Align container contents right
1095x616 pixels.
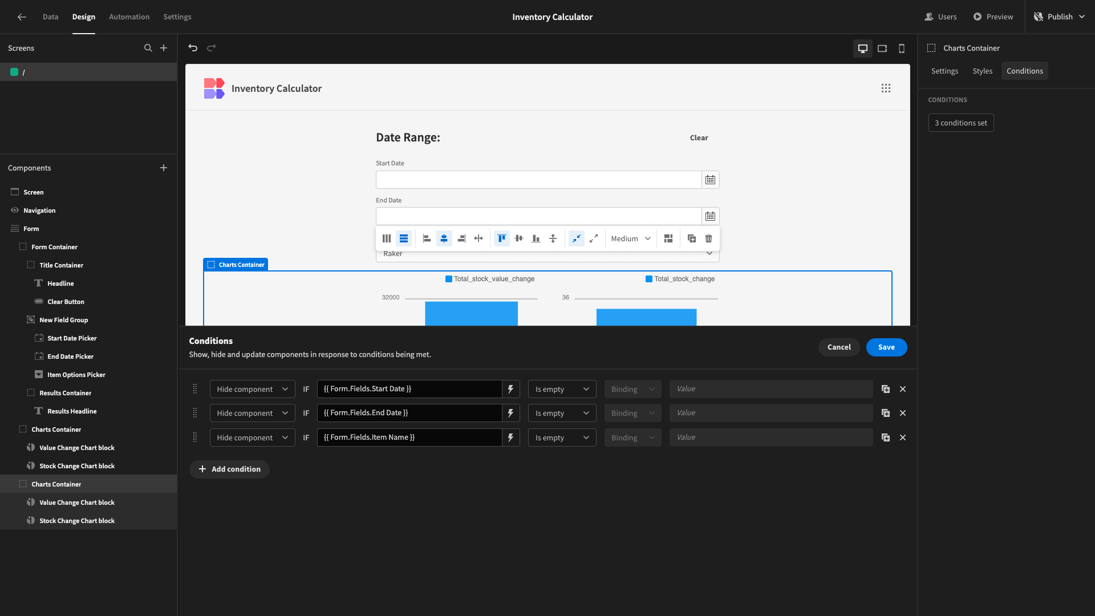[461, 238]
